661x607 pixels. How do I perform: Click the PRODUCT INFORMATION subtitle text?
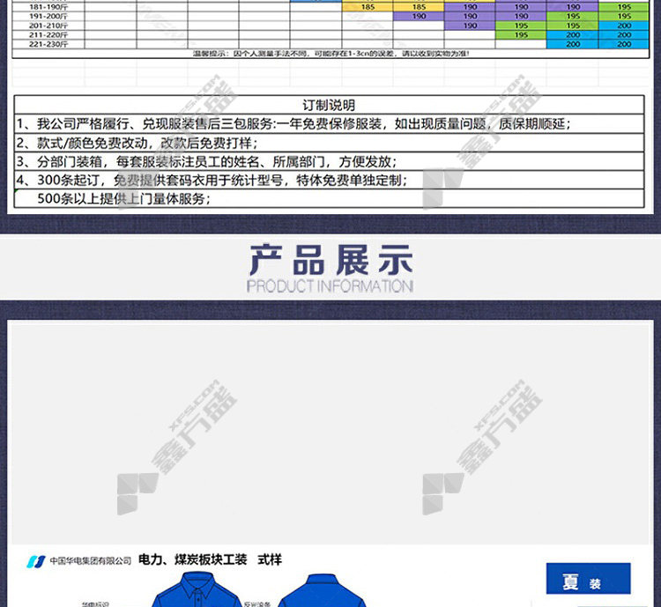coord(330,286)
